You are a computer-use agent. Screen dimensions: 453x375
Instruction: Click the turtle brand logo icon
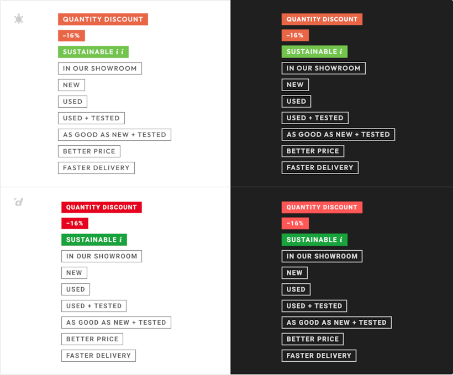pyautogui.click(x=19, y=19)
